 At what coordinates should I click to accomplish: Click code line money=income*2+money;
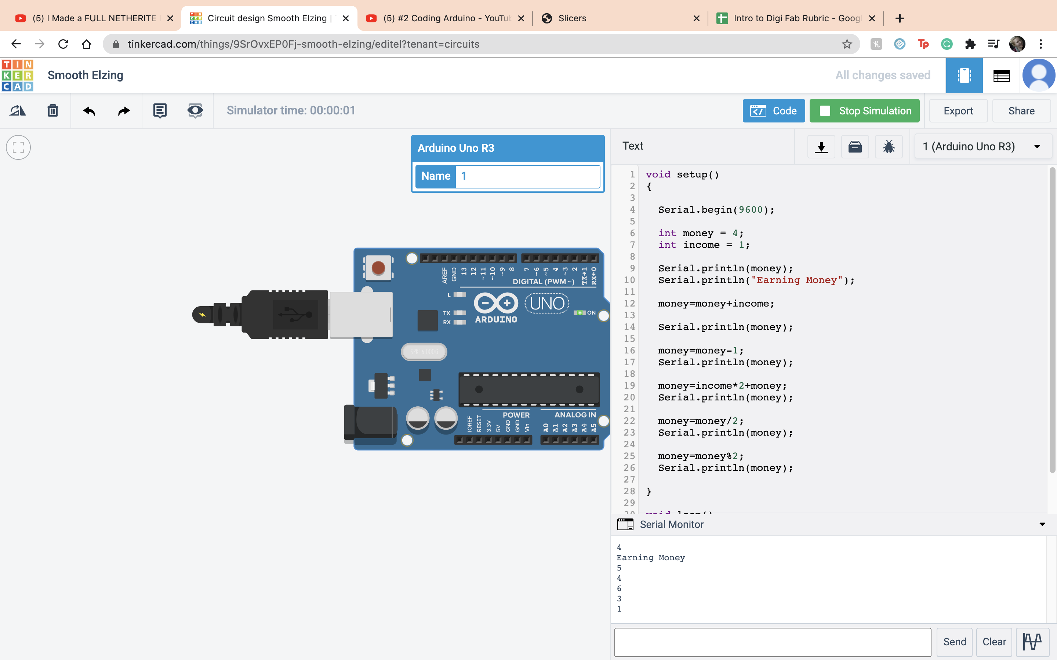click(x=722, y=386)
